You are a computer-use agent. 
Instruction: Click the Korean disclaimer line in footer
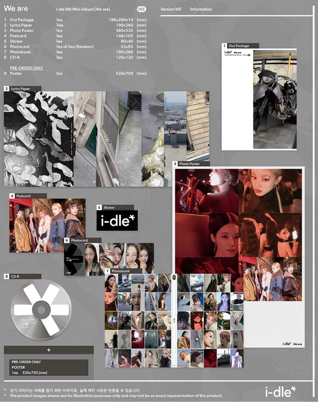pos(75,390)
